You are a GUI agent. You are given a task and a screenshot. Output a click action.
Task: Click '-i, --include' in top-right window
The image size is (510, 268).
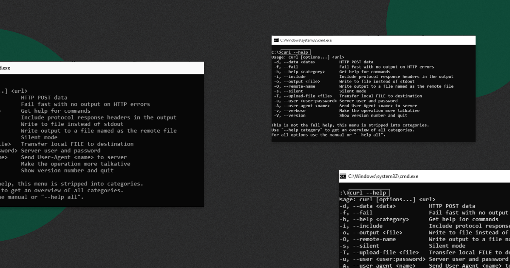(x=290, y=77)
